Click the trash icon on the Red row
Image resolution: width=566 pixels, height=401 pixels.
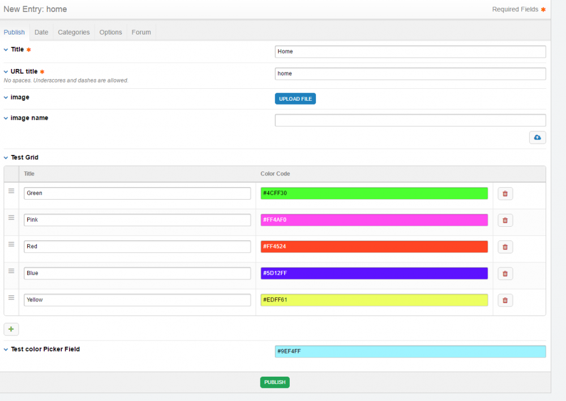point(505,247)
